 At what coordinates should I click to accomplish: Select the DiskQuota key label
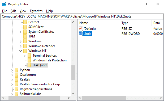pos(40,65)
